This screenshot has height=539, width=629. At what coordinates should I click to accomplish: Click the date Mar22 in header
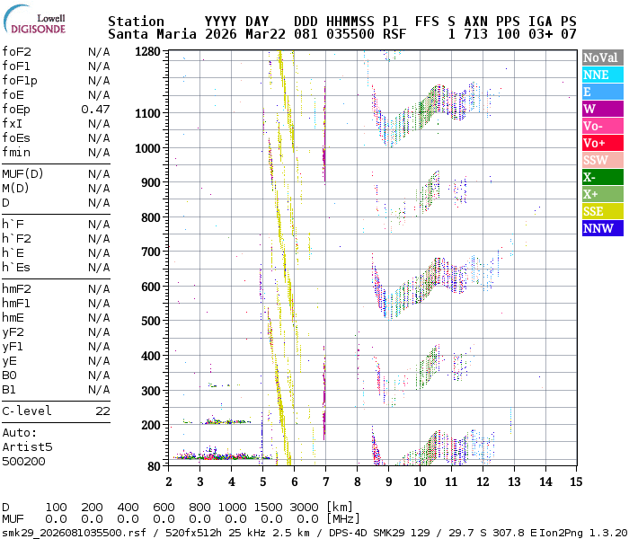coord(265,34)
